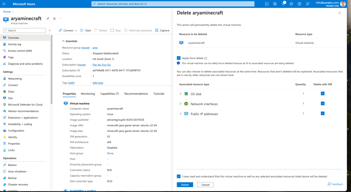The width and height of the screenshot is (351, 192).
Task: Open Size in the sidebar
Action: pos(10,98)
